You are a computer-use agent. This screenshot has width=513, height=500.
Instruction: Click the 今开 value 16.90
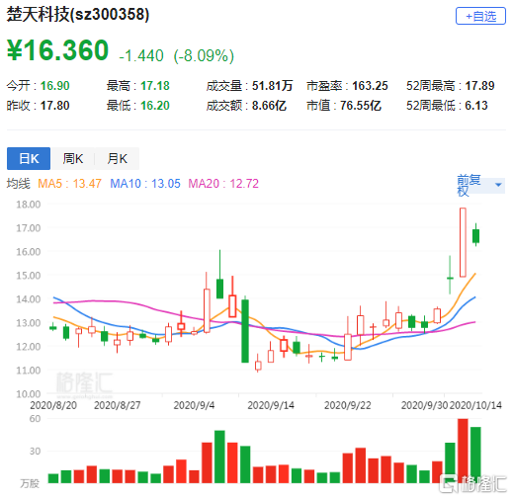coord(54,86)
